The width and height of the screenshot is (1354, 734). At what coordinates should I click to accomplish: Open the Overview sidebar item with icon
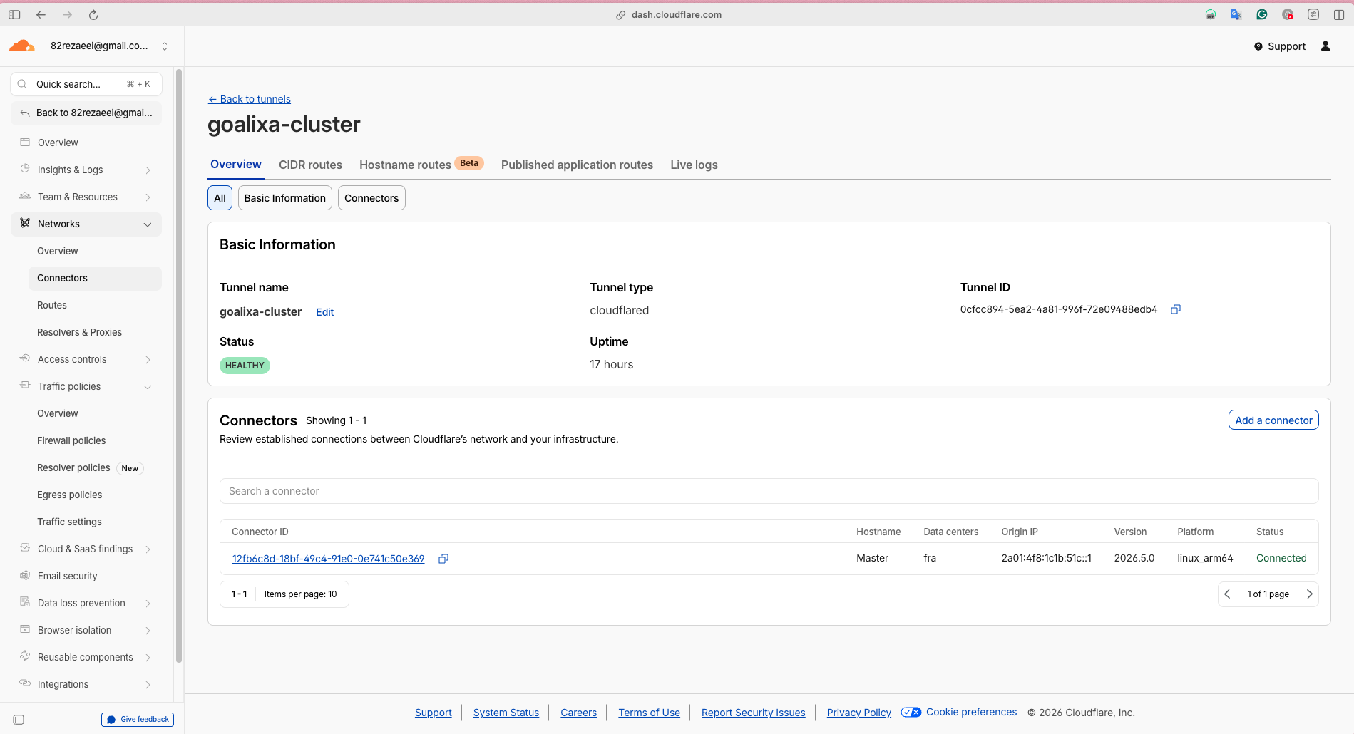[x=58, y=143]
